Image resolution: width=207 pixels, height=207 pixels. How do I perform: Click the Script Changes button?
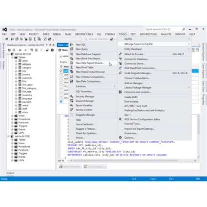pyautogui.click(x=95, y=166)
